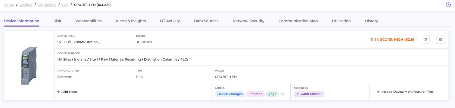This screenshot has width=455, height=108.
Task: Click the green Online status dot
Action: [x=138, y=42]
